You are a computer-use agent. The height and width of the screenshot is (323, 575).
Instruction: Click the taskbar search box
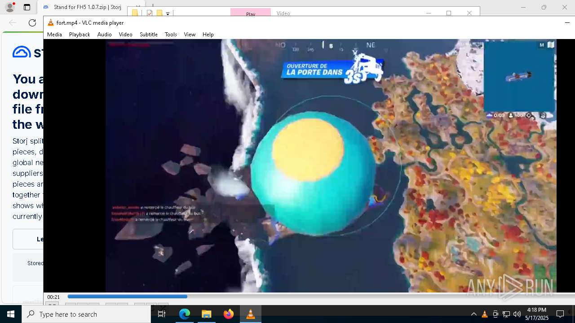[86, 314]
